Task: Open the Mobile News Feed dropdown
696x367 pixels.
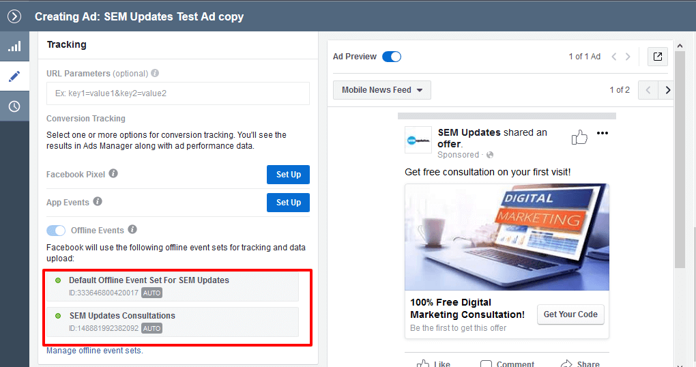Action: pos(381,90)
